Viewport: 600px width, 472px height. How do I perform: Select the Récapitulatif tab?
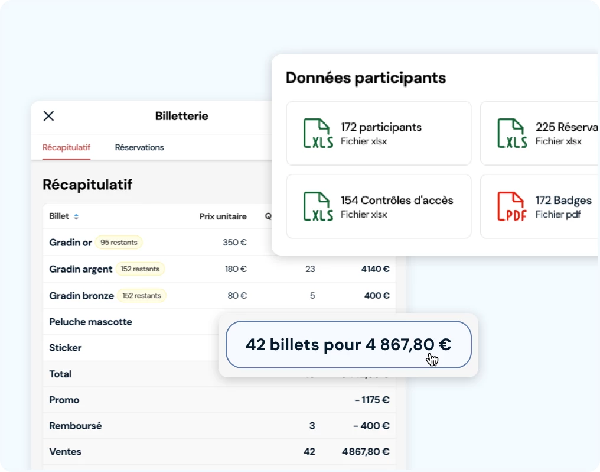pos(66,147)
